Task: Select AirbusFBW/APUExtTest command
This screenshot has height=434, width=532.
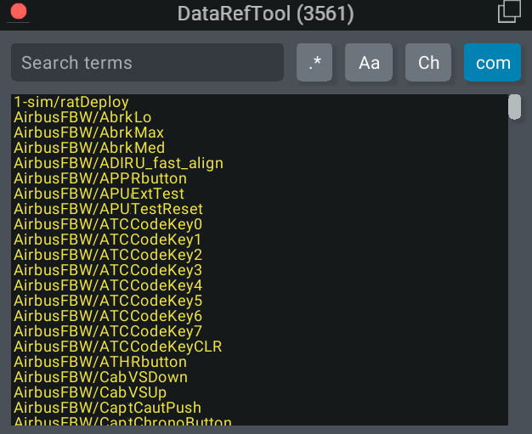Action: coord(99,194)
